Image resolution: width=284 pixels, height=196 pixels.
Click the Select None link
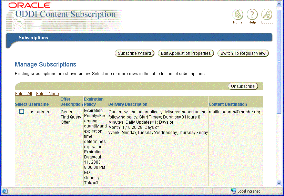pos(47,94)
